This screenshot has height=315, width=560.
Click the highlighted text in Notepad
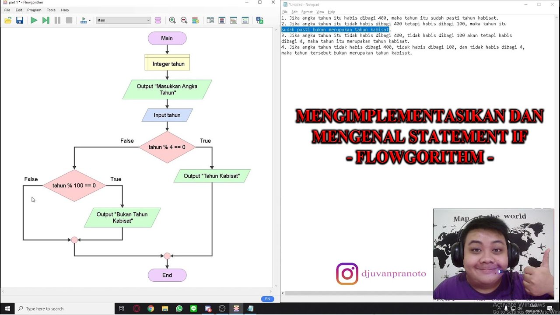pyautogui.click(x=335, y=29)
